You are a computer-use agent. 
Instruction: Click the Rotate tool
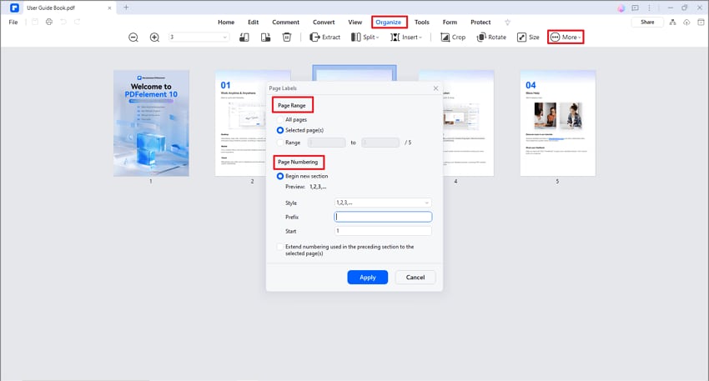(491, 38)
